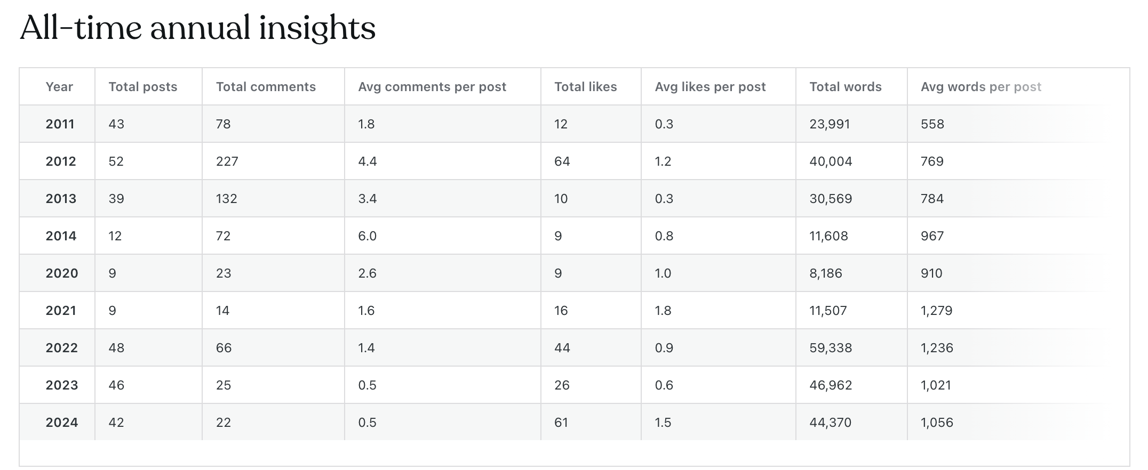This screenshot has width=1148, height=470.
Task: Select the 2024 year row label
Action: (x=62, y=423)
